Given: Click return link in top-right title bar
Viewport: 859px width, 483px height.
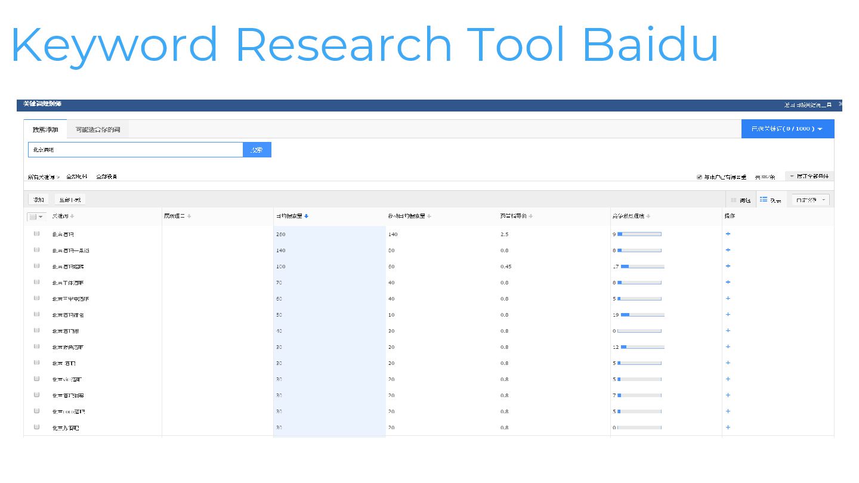Looking at the screenshot, I should pyautogui.click(x=808, y=105).
